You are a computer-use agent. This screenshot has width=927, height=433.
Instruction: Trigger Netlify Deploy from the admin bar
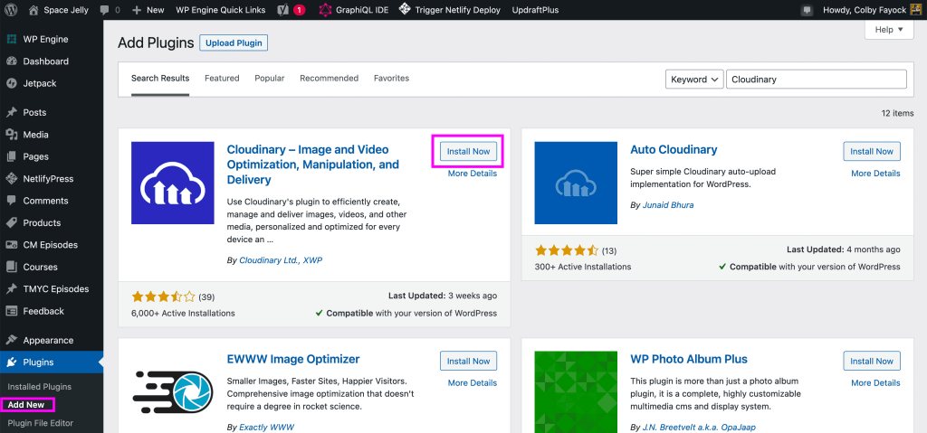point(449,10)
